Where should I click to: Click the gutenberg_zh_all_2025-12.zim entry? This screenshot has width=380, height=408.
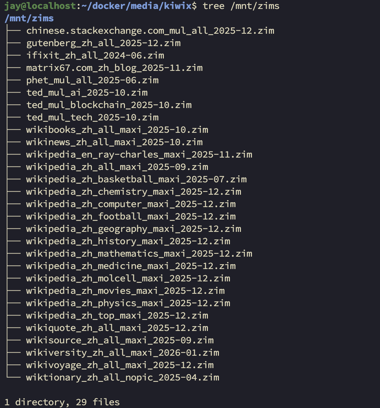[x=103, y=43]
